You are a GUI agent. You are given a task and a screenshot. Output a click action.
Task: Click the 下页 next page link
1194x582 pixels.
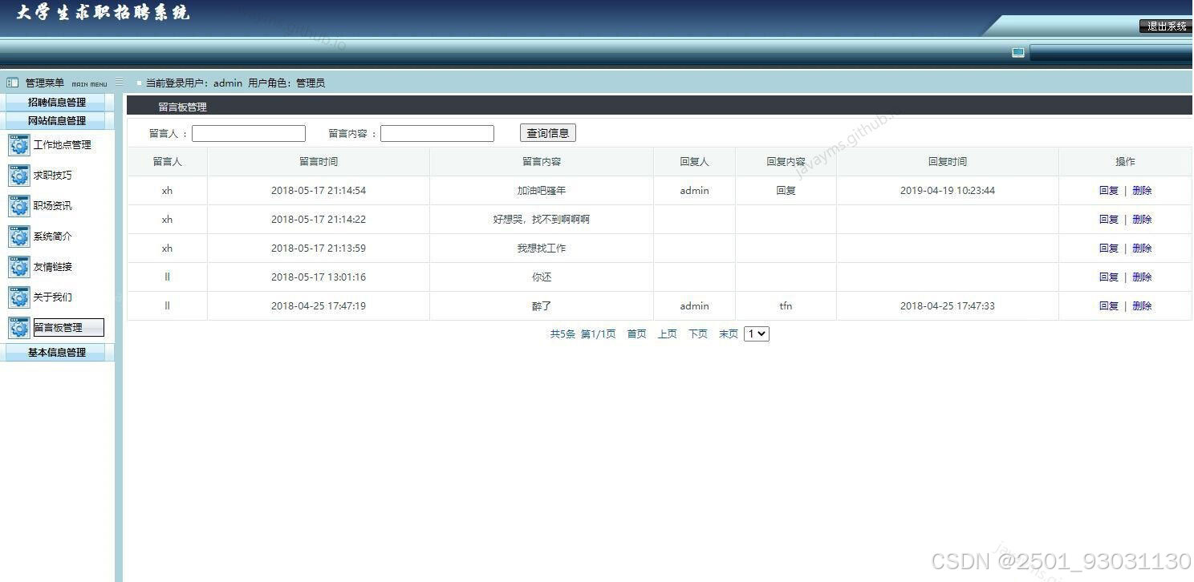pyautogui.click(x=698, y=334)
